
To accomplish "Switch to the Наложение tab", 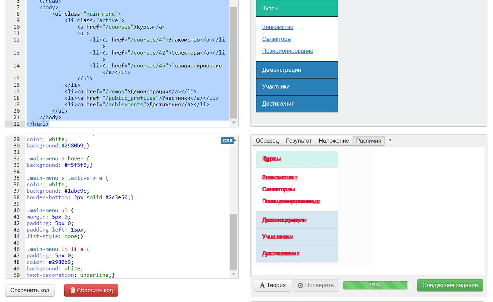I will (334, 141).
